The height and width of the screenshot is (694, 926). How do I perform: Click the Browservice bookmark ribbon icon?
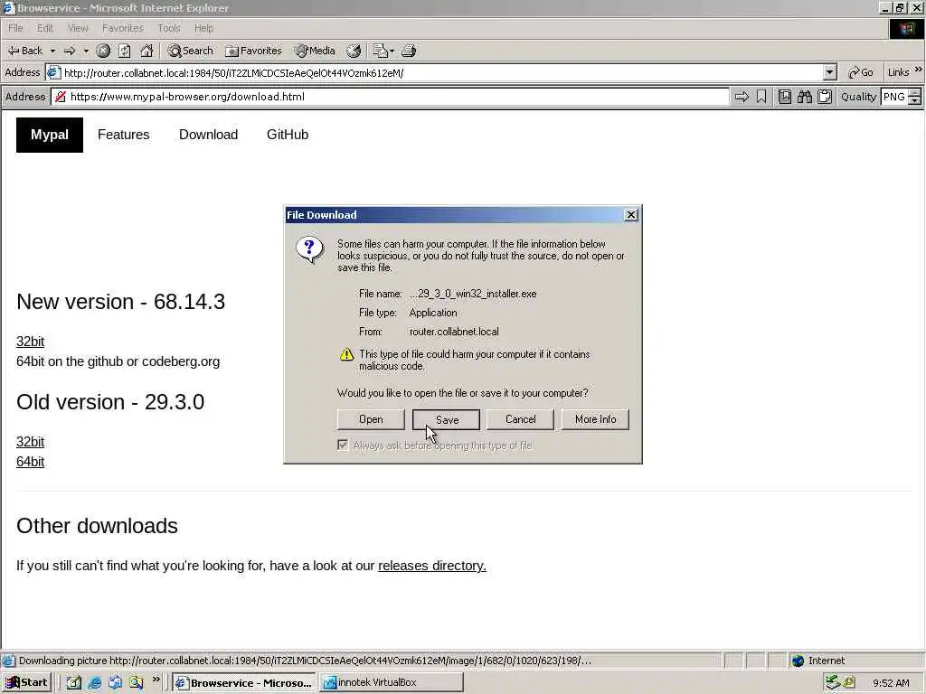coord(761,97)
